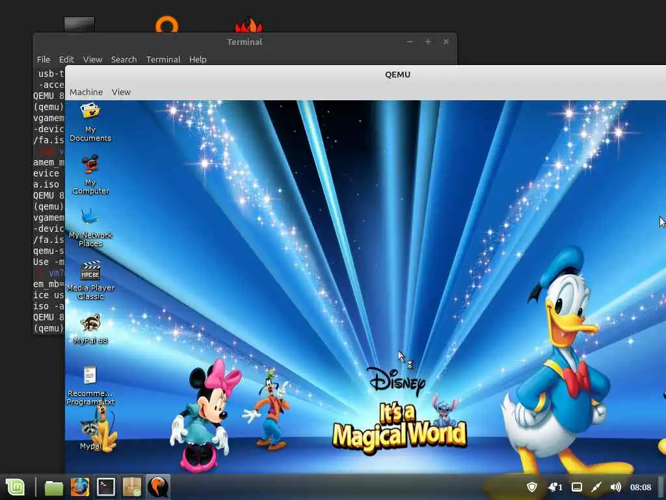Minimize the Terminal window
Viewport: 666px width, 500px height.
click(410, 42)
